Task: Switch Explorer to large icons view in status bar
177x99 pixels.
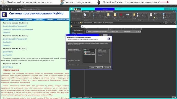Action: 175,97
